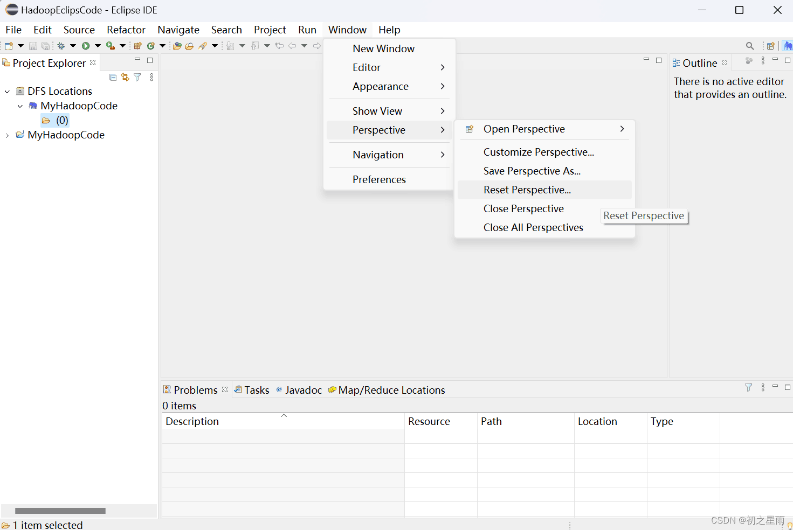Choose Close All Perspectives
Image resolution: width=793 pixels, height=530 pixels.
pyautogui.click(x=544, y=227)
